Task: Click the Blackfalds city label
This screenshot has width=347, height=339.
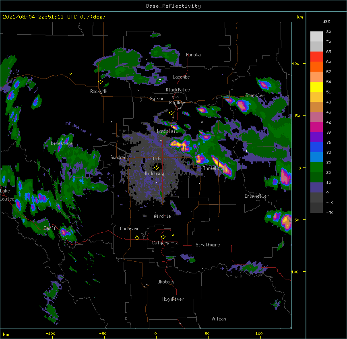Action: point(178,90)
